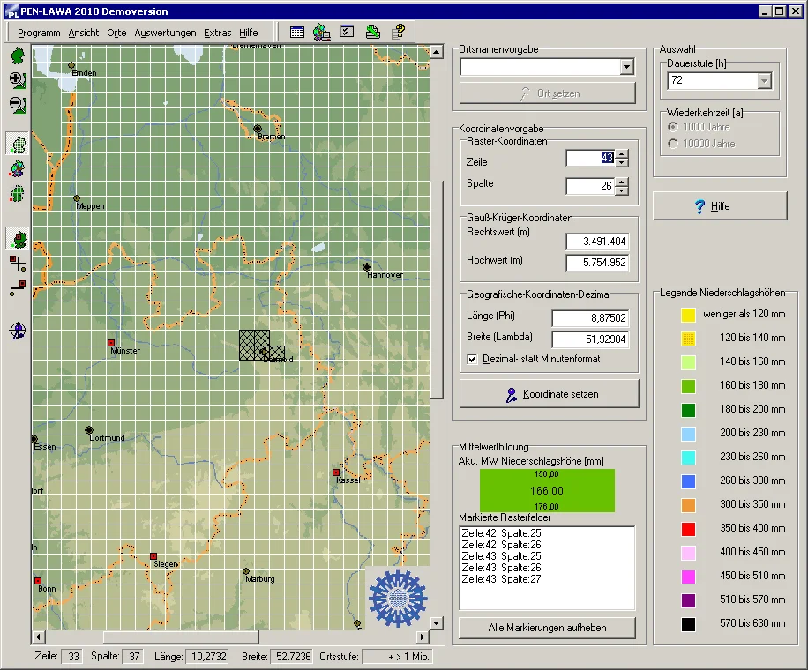Click the Hilfe button in right panel
The width and height of the screenshot is (808, 670).
coord(720,206)
